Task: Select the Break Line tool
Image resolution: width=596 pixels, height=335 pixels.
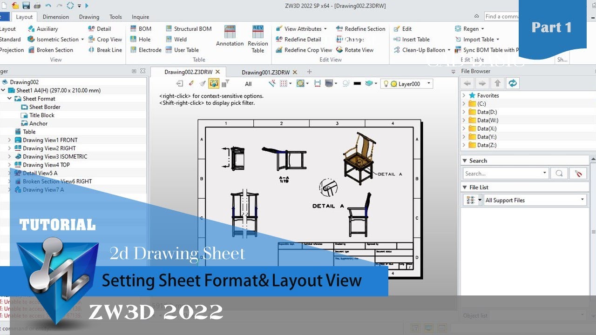Action: 105,50
